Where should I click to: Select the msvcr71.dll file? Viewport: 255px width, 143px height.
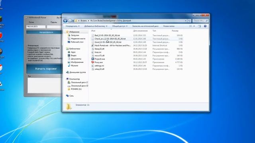(99, 56)
